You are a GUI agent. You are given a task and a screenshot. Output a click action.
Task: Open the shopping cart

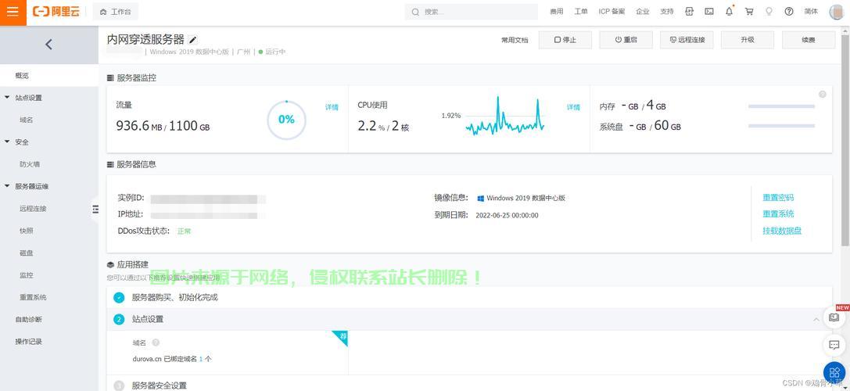click(749, 12)
